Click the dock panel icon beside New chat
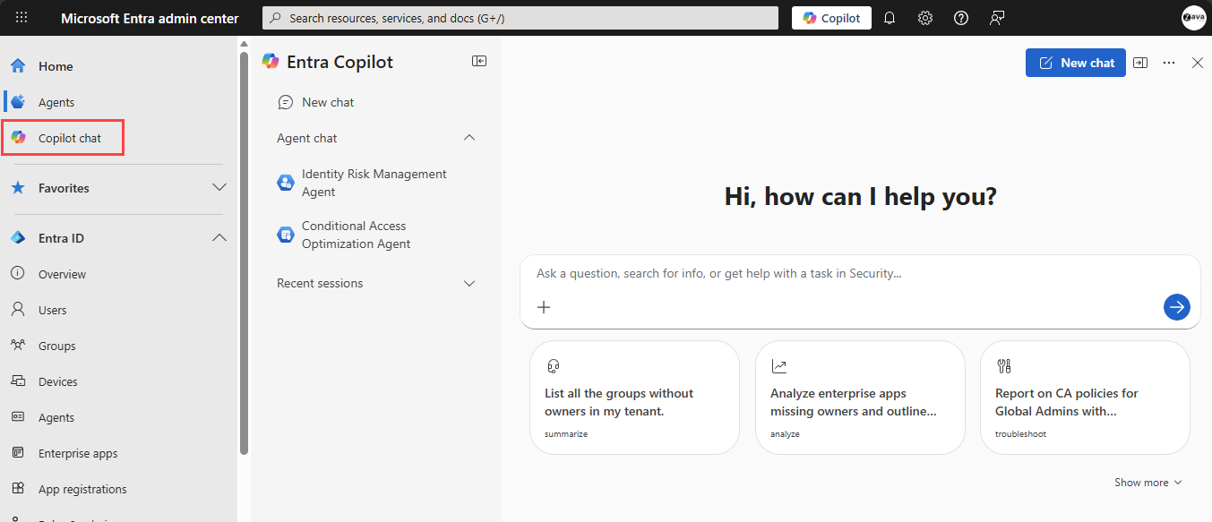The width and height of the screenshot is (1212, 522). pyautogui.click(x=1140, y=63)
